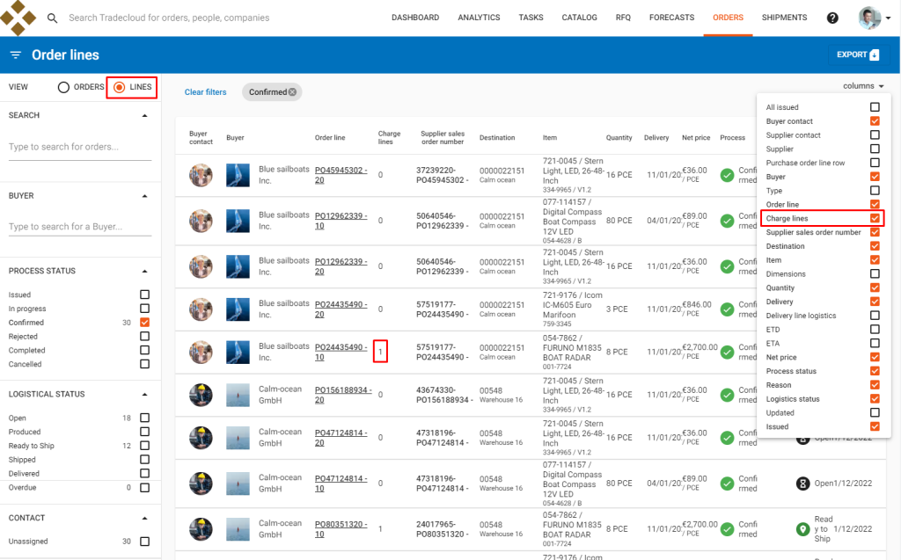The height and width of the screenshot is (560, 901).
Task: Check the Ready to Ship logistical filter
Action: [145, 446]
